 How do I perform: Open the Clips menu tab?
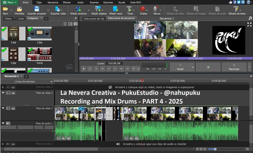tap(39, 2)
